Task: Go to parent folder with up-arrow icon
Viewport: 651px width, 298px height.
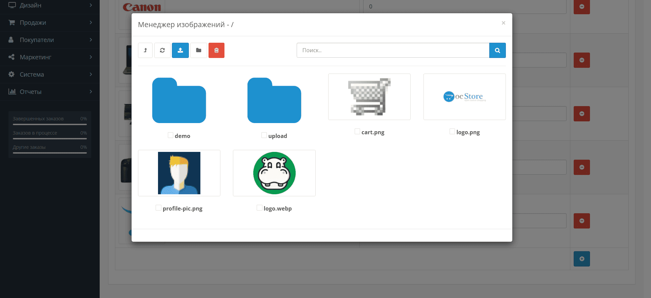Action: [x=145, y=50]
